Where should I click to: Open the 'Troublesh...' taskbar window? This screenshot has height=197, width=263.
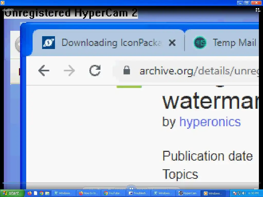(x=138, y=193)
